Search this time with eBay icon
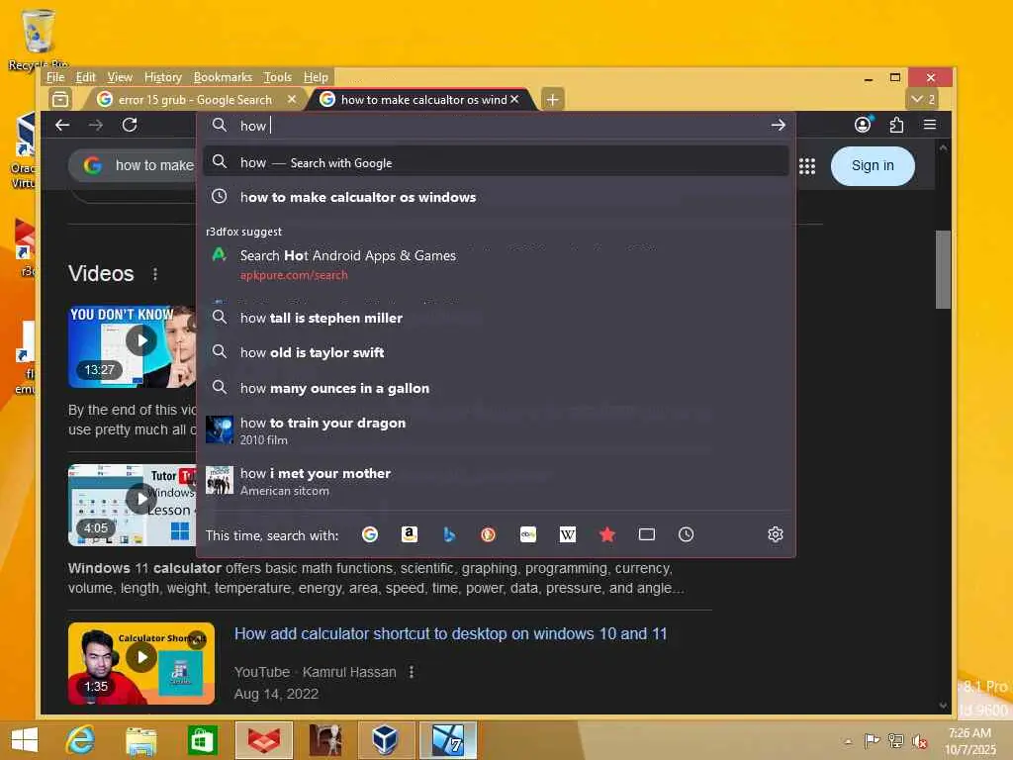This screenshot has height=760, width=1013. pyautogui.click(x=528, y=534)
